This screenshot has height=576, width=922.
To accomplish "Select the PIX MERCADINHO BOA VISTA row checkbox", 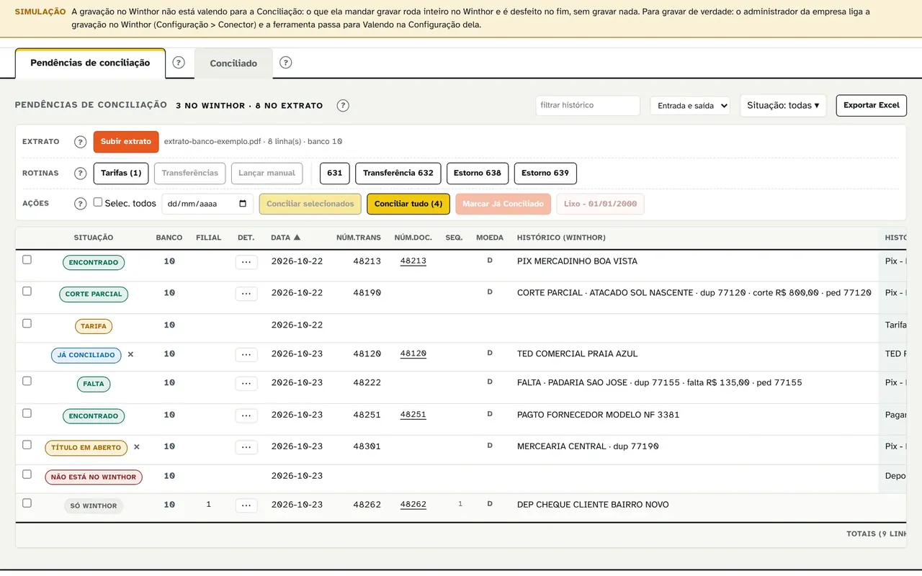I will pos(27,259).
